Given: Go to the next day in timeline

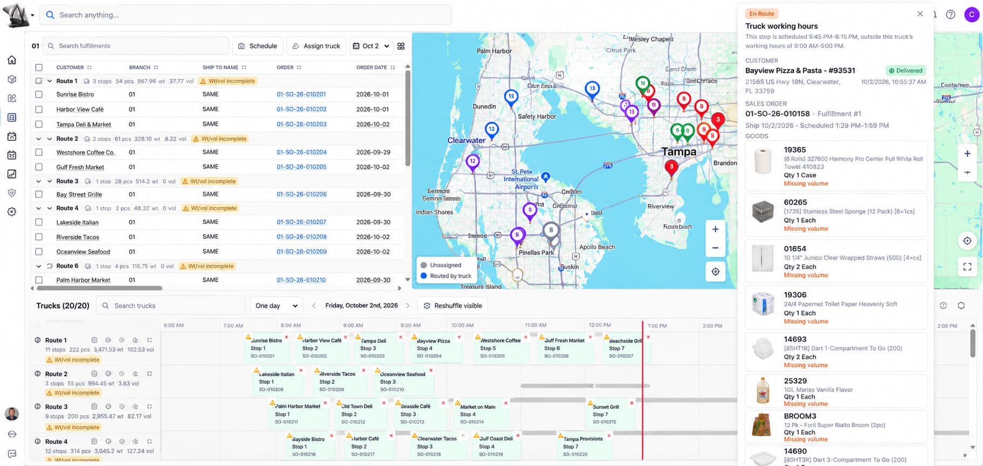Looking at the screenshot, I should point(408,306).
